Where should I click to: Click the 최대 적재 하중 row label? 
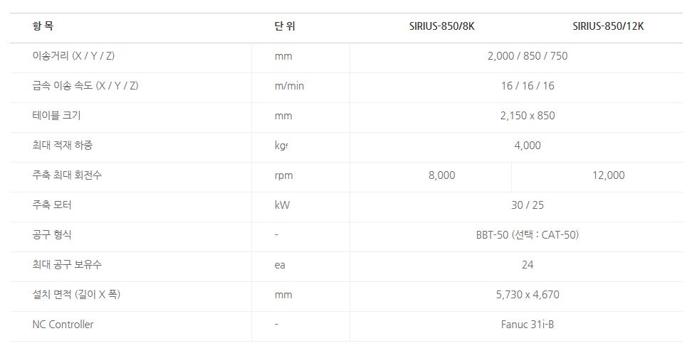click(63, 146)
